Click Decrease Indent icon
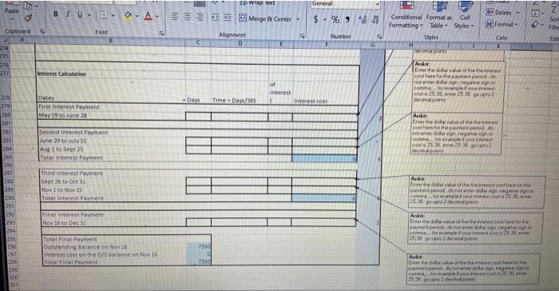 (x=216, y=18)
